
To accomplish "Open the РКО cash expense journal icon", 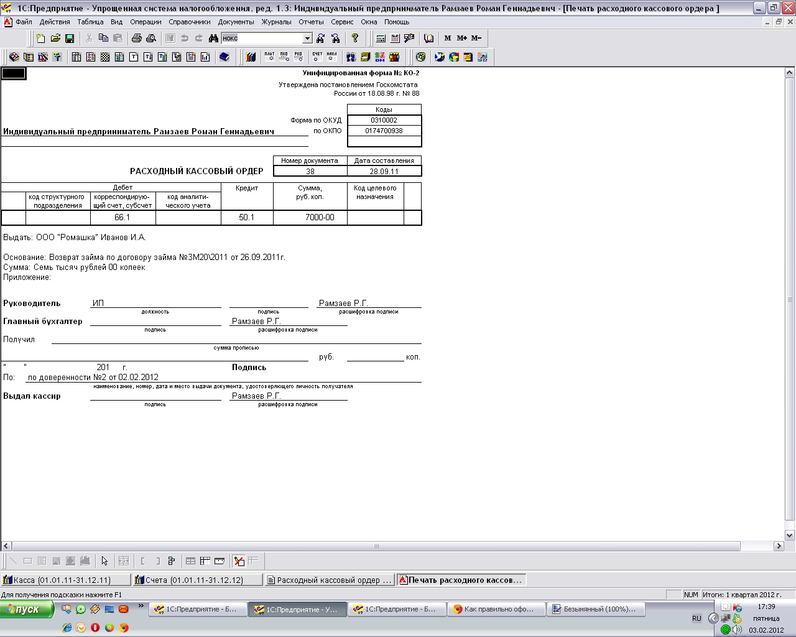I will pos(298,57).
